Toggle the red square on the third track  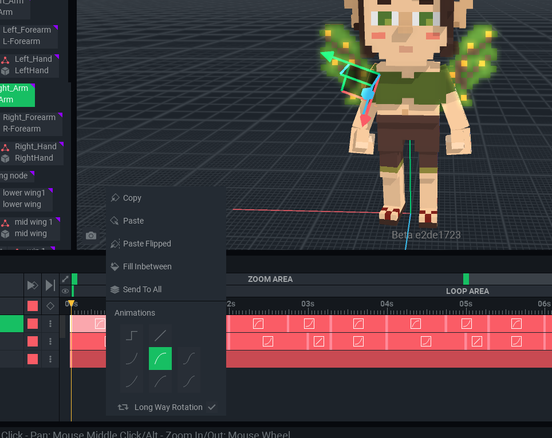[33, 359]
